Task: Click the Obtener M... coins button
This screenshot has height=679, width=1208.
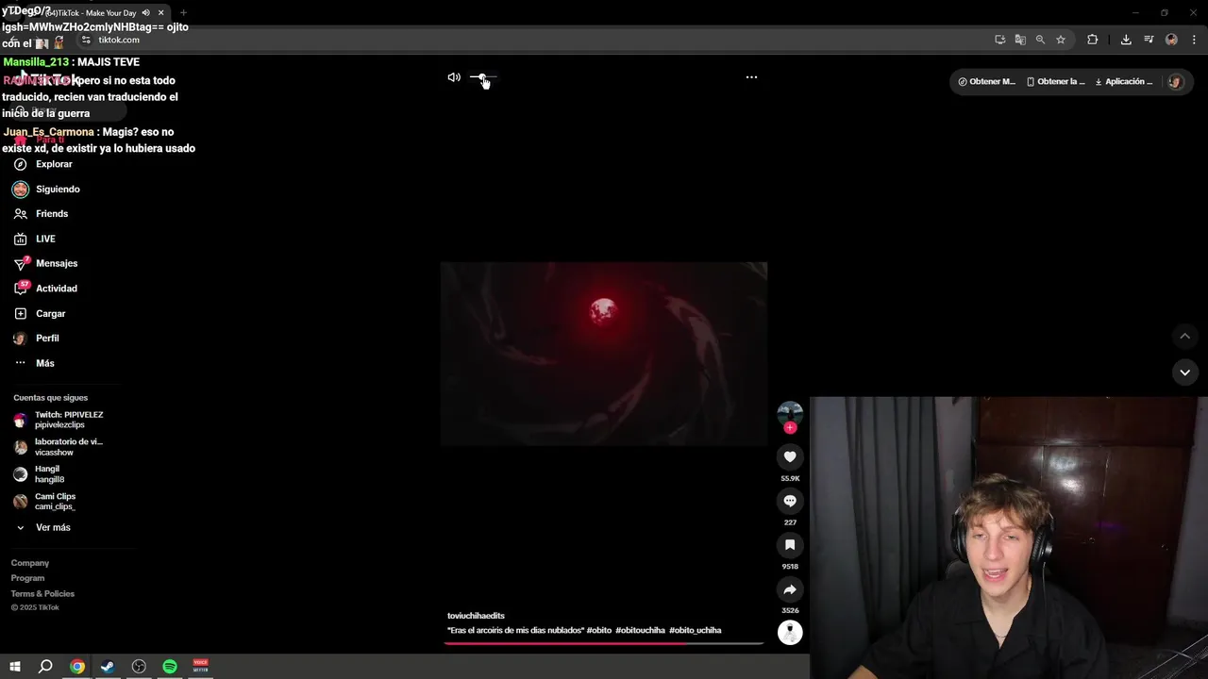Action: [x=986, y=82]
